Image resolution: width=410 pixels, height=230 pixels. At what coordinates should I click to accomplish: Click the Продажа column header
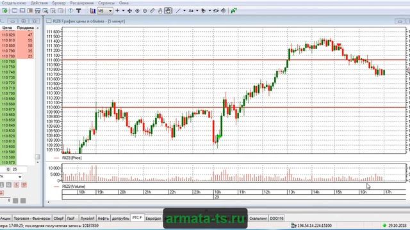26,27
